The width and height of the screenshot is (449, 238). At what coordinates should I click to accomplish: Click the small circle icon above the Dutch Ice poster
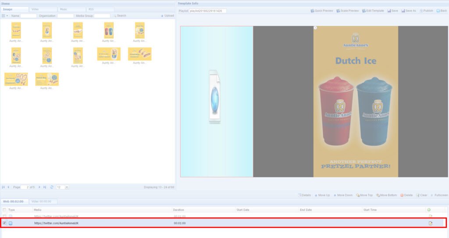click(x=315, y=28)
